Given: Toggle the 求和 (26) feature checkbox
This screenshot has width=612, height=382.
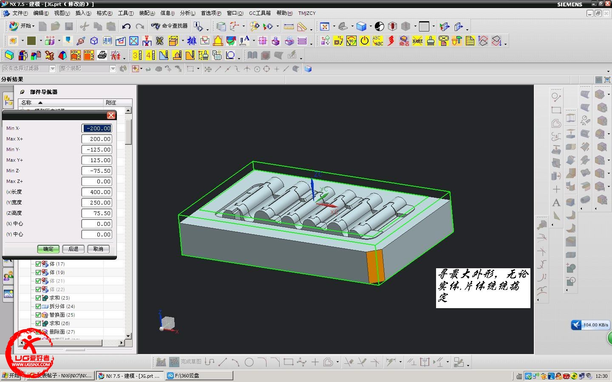Looking at the screenshot, I should point(38,323).
